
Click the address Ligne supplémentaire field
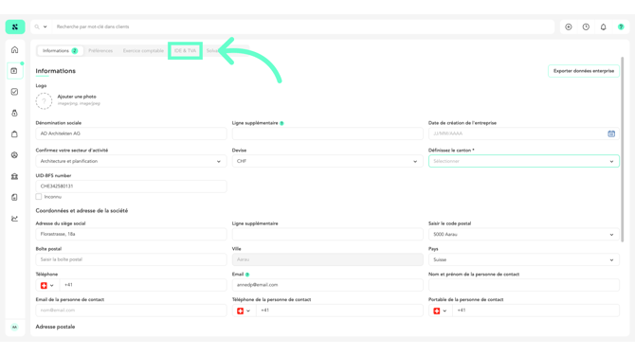[327, 234]
